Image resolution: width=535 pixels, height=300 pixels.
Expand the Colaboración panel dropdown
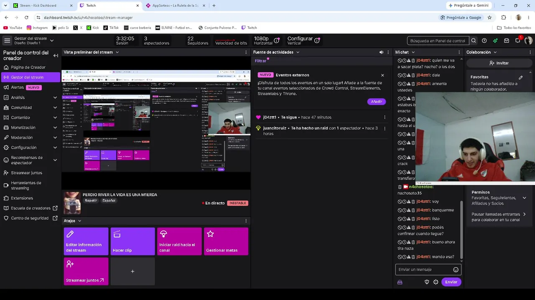(x=495, y=52)
